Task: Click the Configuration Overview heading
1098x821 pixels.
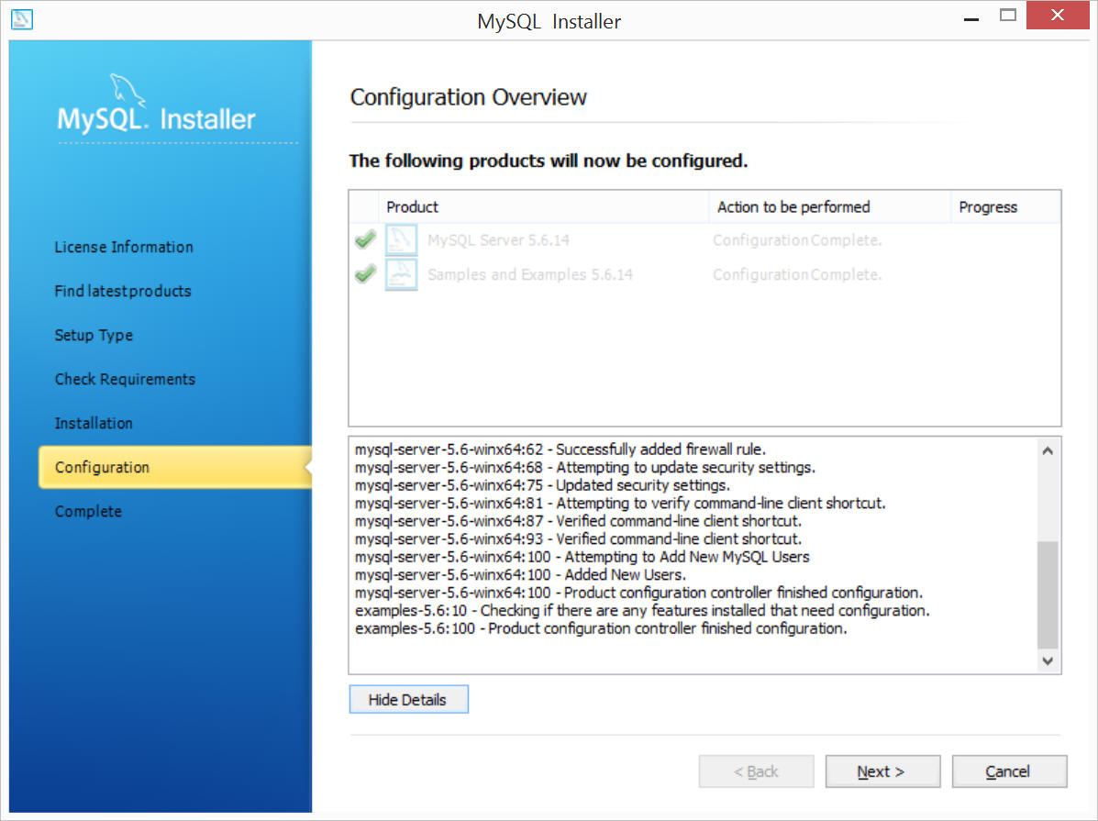Action: point(469,96)
